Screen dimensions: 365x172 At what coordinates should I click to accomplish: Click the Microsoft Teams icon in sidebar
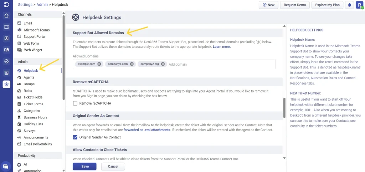point(19,30)
